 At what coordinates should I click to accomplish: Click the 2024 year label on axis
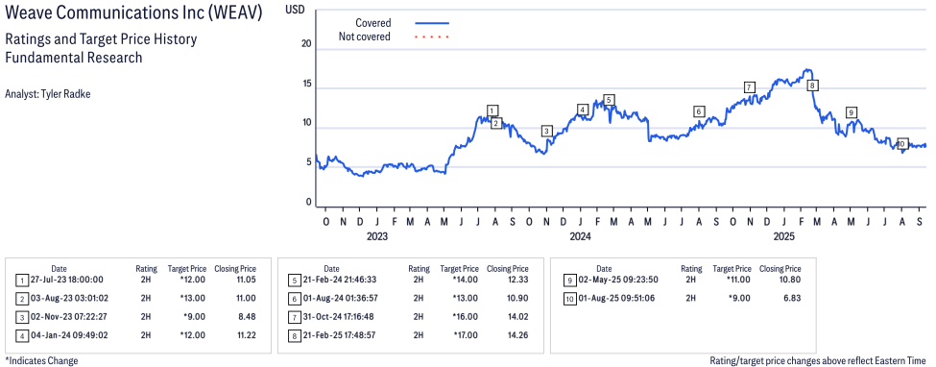tap(580, 236)
